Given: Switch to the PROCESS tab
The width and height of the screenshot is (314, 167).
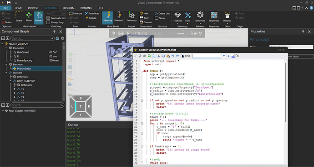Looking at the screenshot, I should (x=33, y=8).
